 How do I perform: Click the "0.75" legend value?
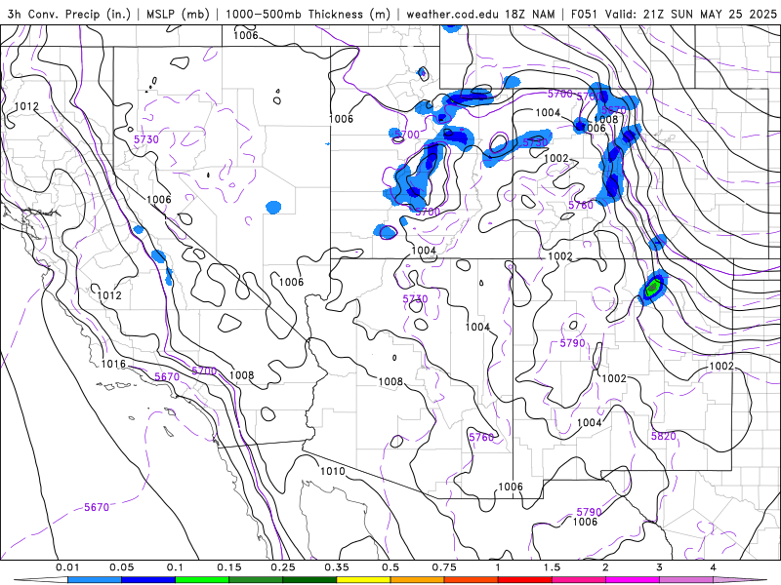(x=444, y=567)
